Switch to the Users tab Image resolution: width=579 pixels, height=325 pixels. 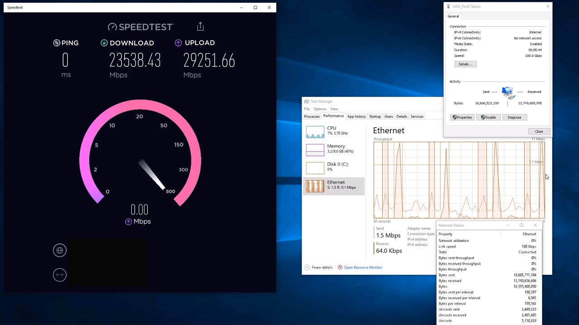tap(389, 116)
